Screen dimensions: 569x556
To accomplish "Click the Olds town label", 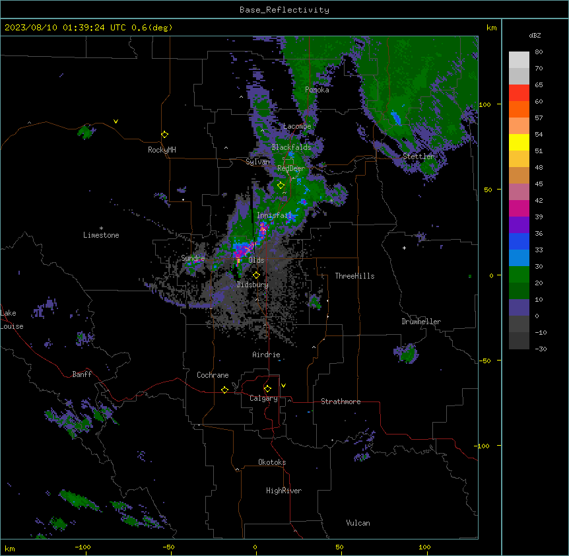I will [x=256, y=260].
